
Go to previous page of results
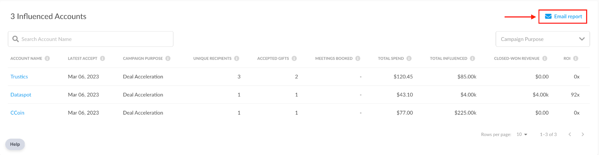point(570,134)
